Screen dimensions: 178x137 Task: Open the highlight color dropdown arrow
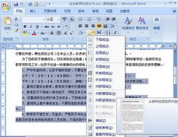coord(29,33)
